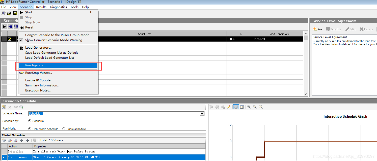Click the SLA Details icon
The height and width of the screenshot is (161, 377).
[x=333, y=29]
